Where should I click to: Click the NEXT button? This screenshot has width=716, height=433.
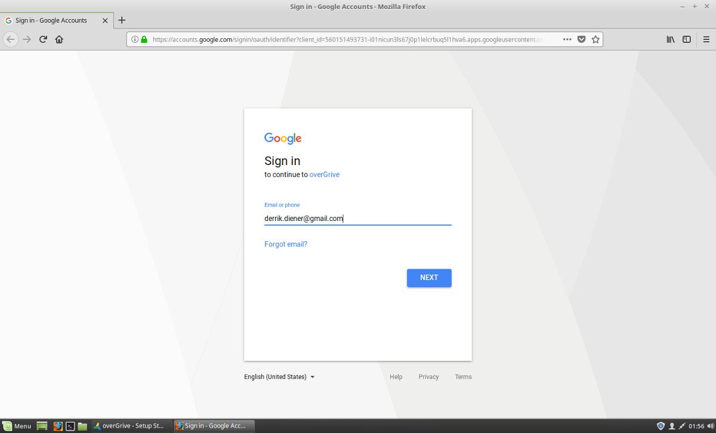[x=429, y=278]
